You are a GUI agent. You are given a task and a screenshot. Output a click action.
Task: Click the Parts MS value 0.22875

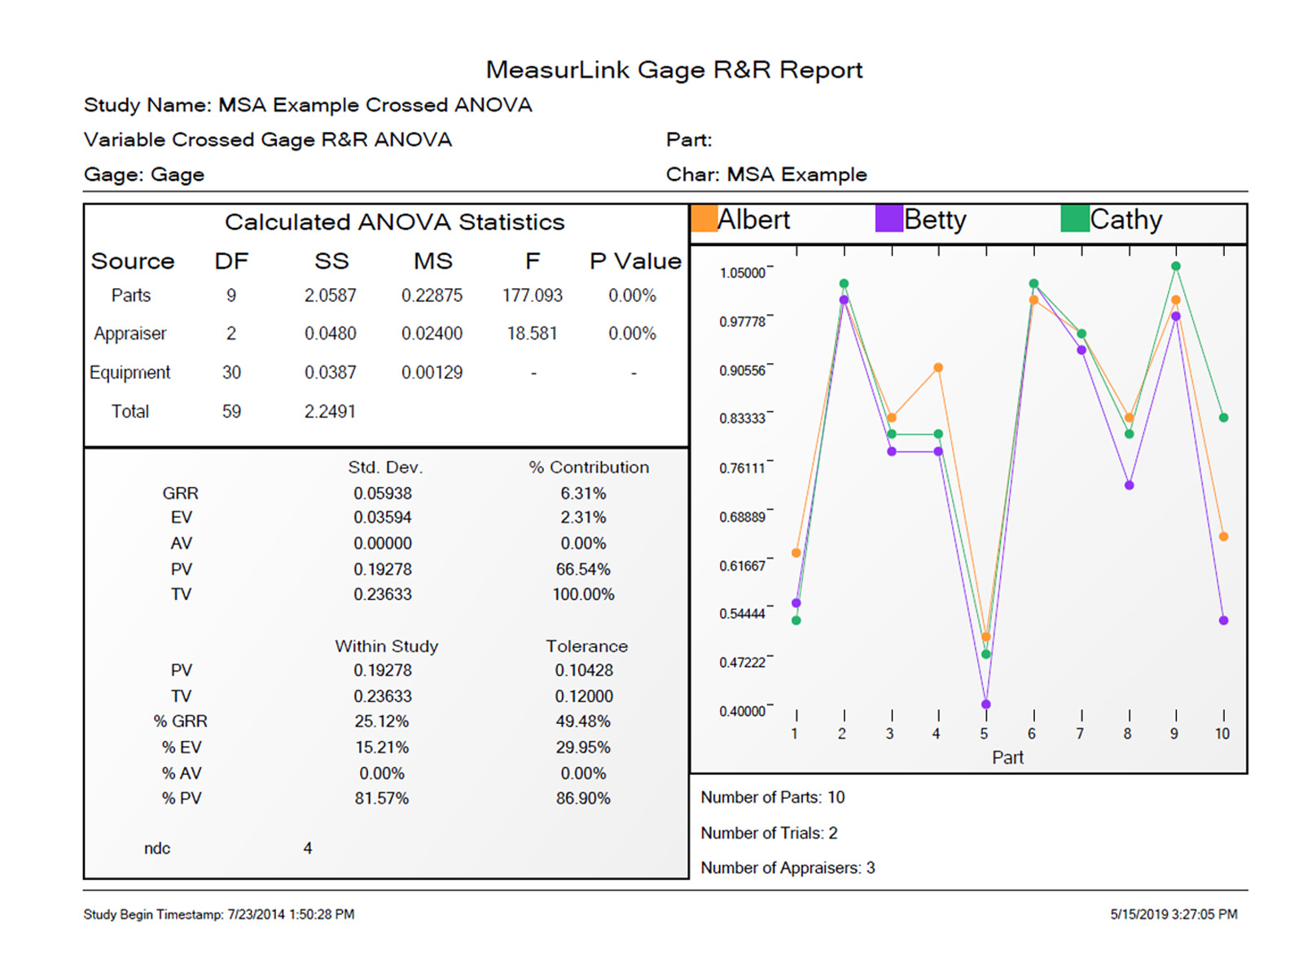432,296
